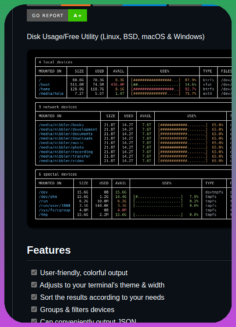236x327 pixels.
Task: Click the 75.7% usage value
Action: [190, 93]
